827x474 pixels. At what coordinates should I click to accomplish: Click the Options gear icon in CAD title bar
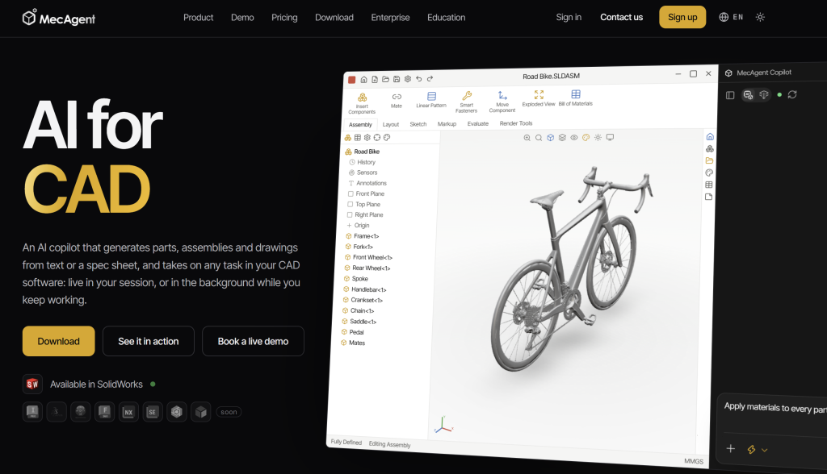(x=408, y=79)
